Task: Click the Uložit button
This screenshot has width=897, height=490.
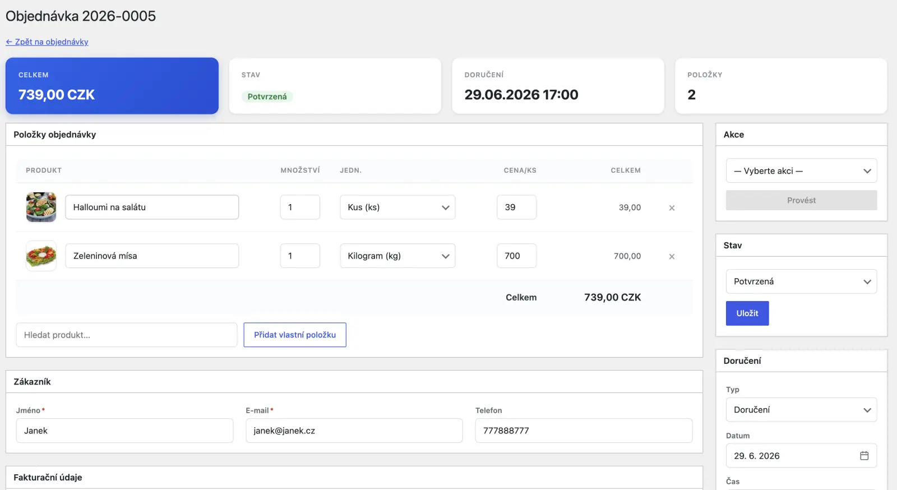Action: (747, 313)
